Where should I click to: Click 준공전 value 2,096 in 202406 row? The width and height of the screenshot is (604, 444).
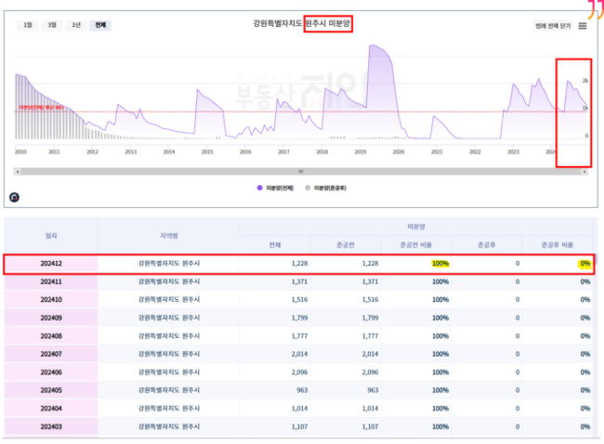370,372
